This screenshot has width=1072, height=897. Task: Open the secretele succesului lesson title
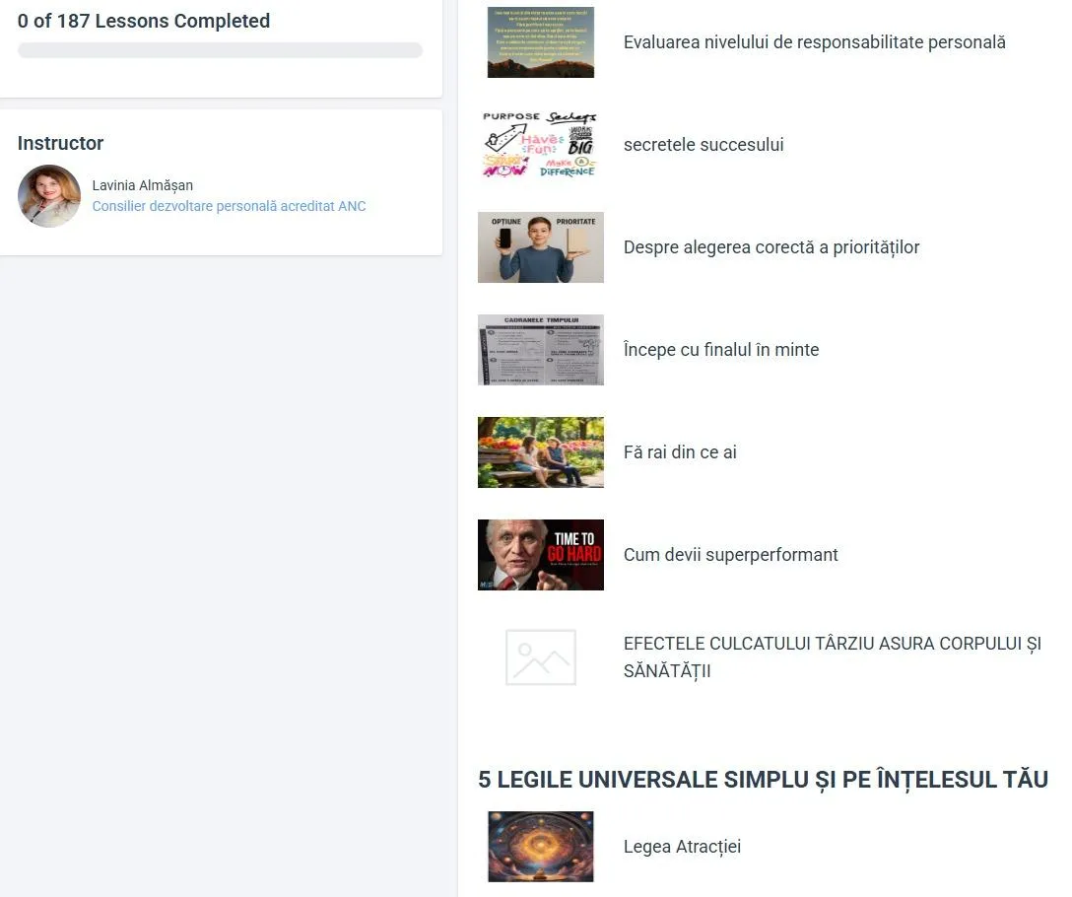[x=703, y=145]
